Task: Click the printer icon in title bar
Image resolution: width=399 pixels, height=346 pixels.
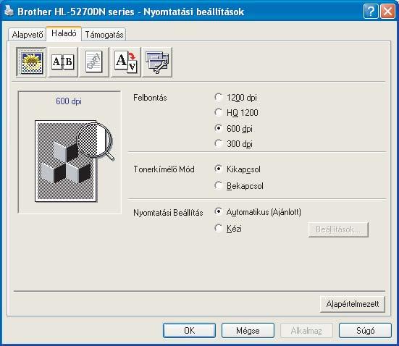Action: (x=9, y=11)
